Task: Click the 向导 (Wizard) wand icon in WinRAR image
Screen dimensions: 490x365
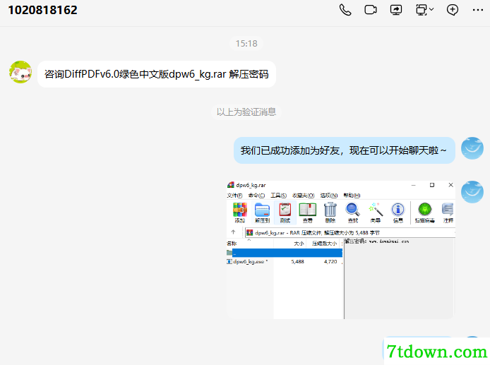Action: coord(376,213)
